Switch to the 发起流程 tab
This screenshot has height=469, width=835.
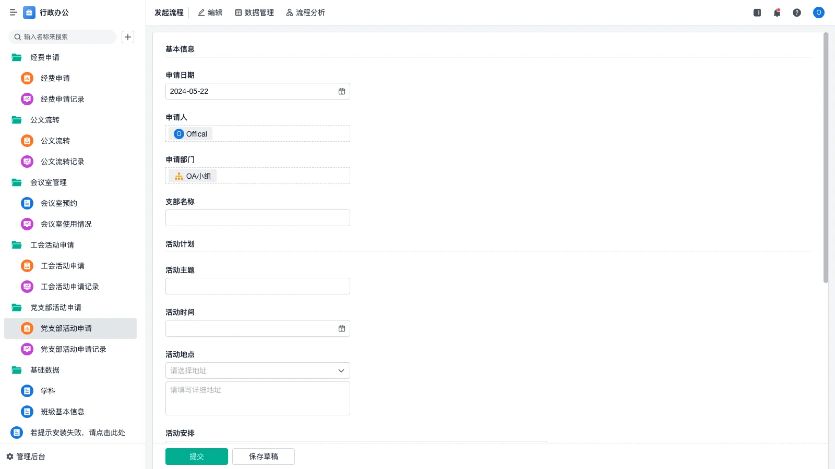click(x=169, y=13)
